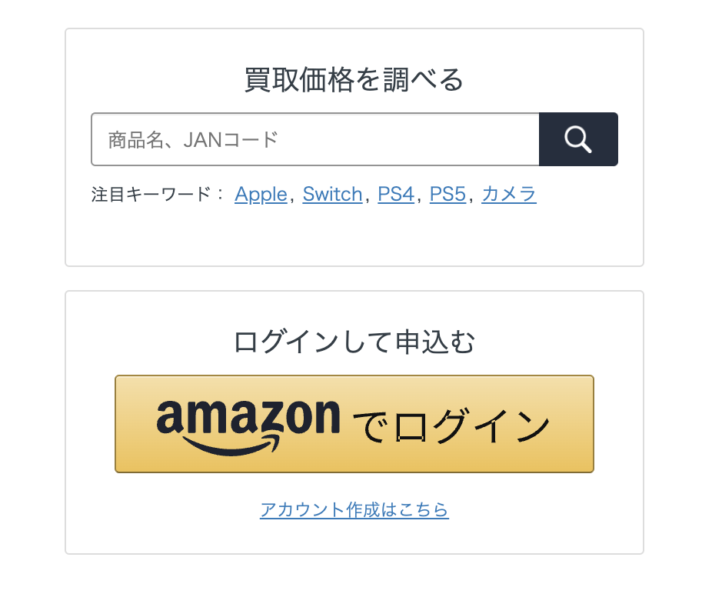
Task: Click the ログインして申込む heading
Action: (354, 342)
